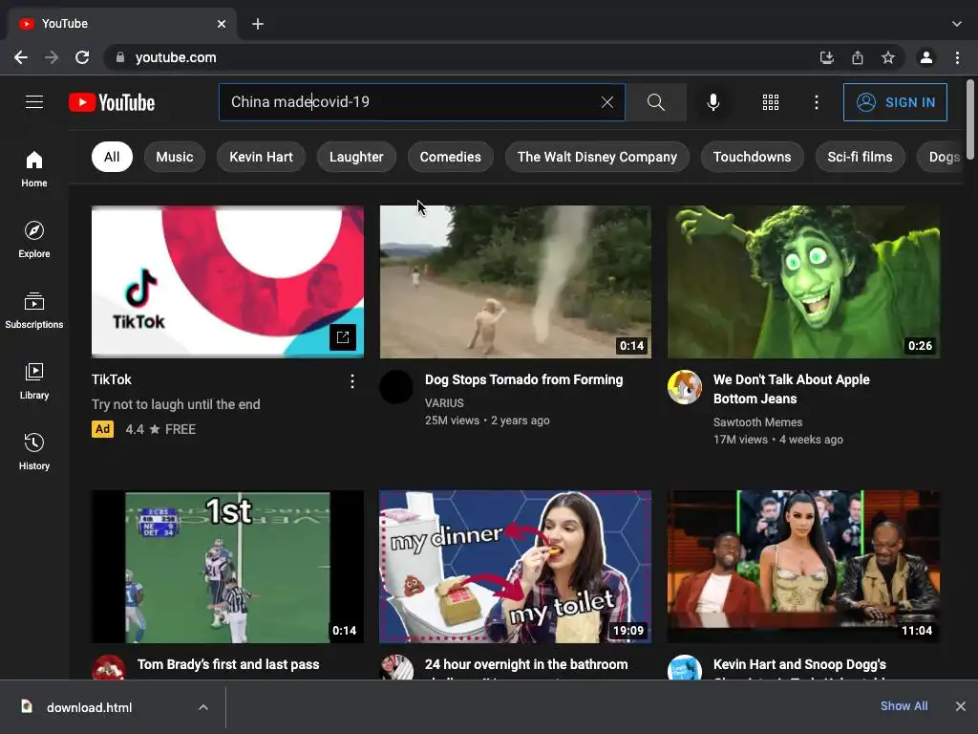Image resolution: width=978 pixels, height=734 pixels.
Task: Open the YouTube apps grid
Action: pyautogui.click(x=771, y=101)
